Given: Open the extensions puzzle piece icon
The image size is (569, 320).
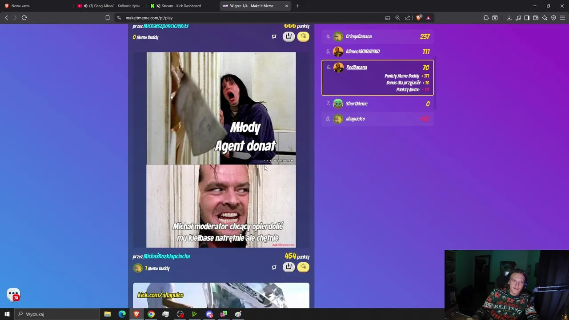Looking at the screenshot, I should [x=486, y=18].
